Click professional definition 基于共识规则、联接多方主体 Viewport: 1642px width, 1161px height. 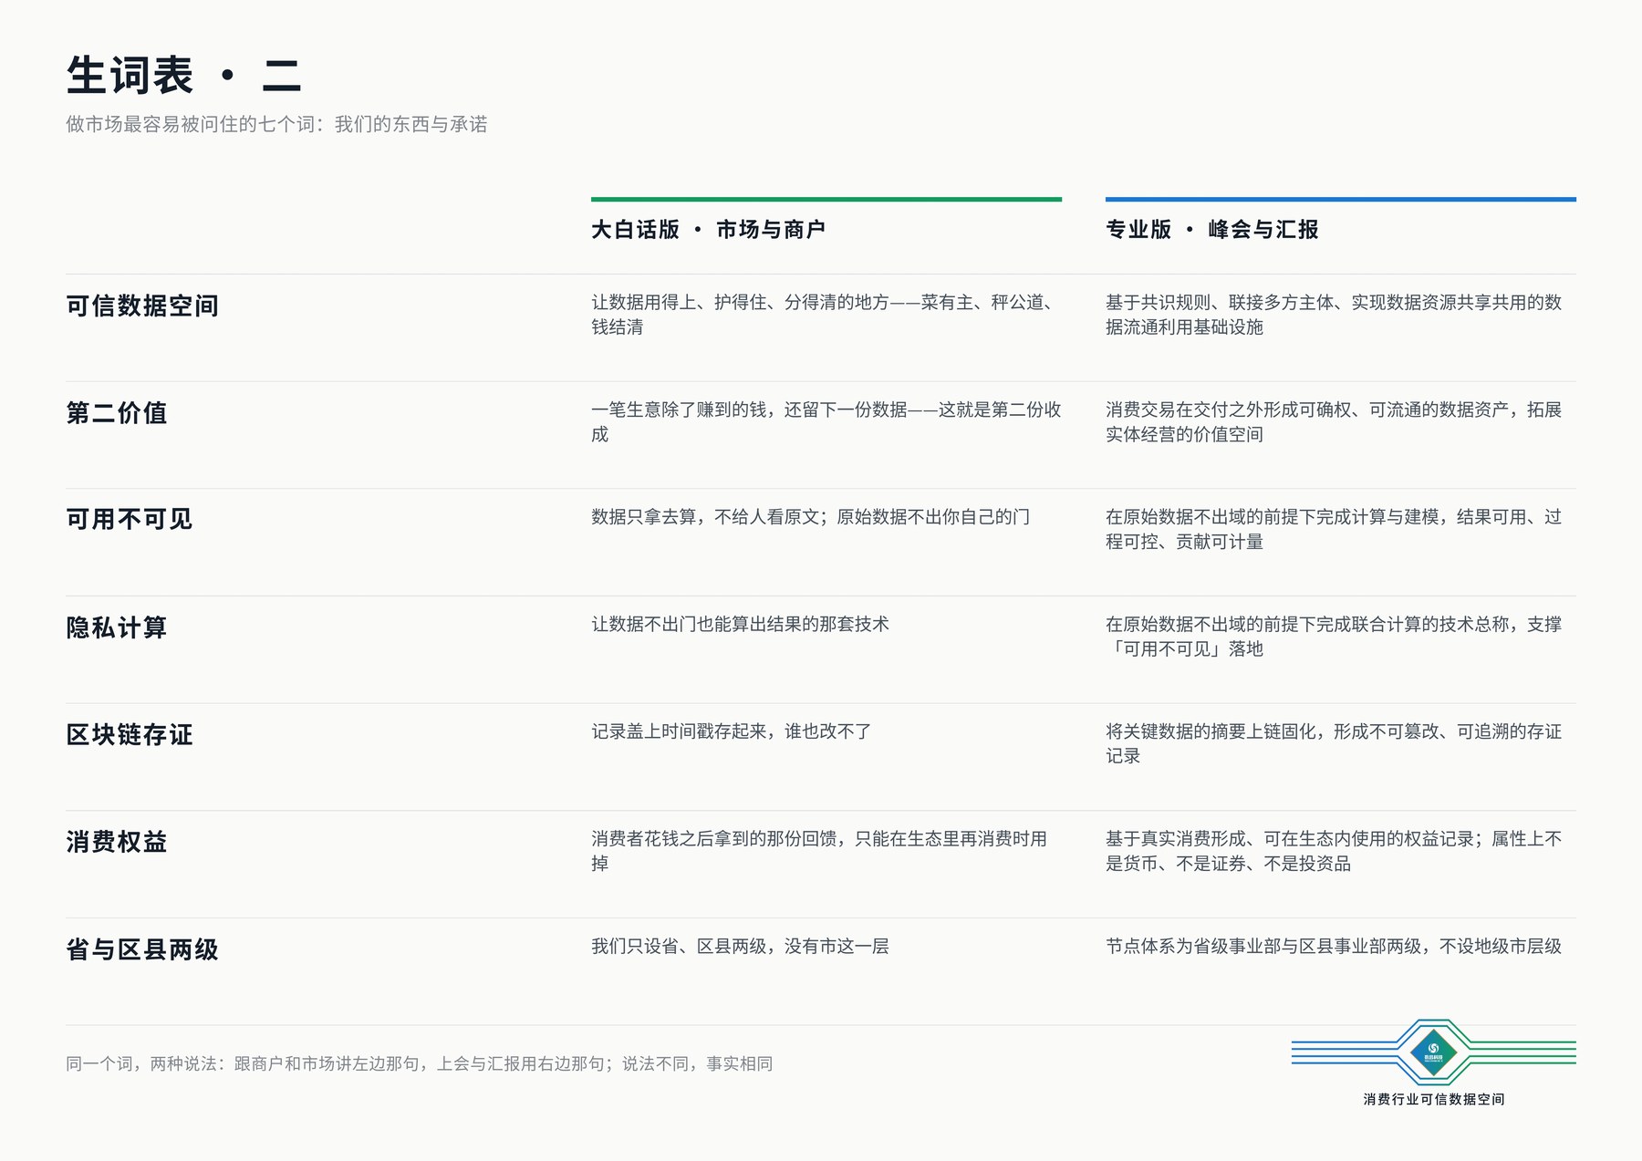pos(1334,315)
